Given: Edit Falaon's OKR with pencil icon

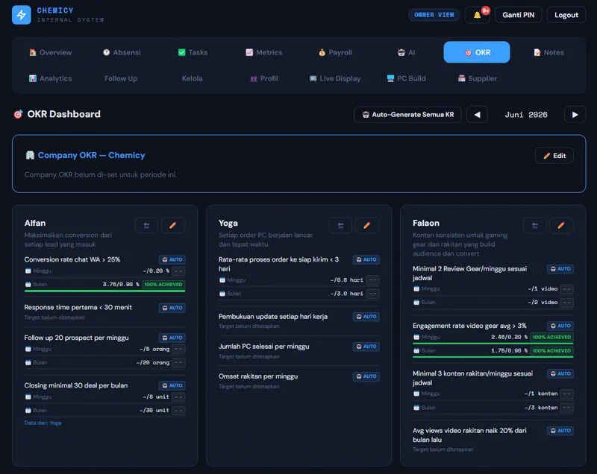Looking at the screenshot, I should pos(561,225).
